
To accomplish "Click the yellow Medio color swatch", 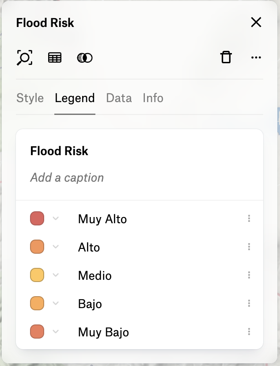I will 37,275.
